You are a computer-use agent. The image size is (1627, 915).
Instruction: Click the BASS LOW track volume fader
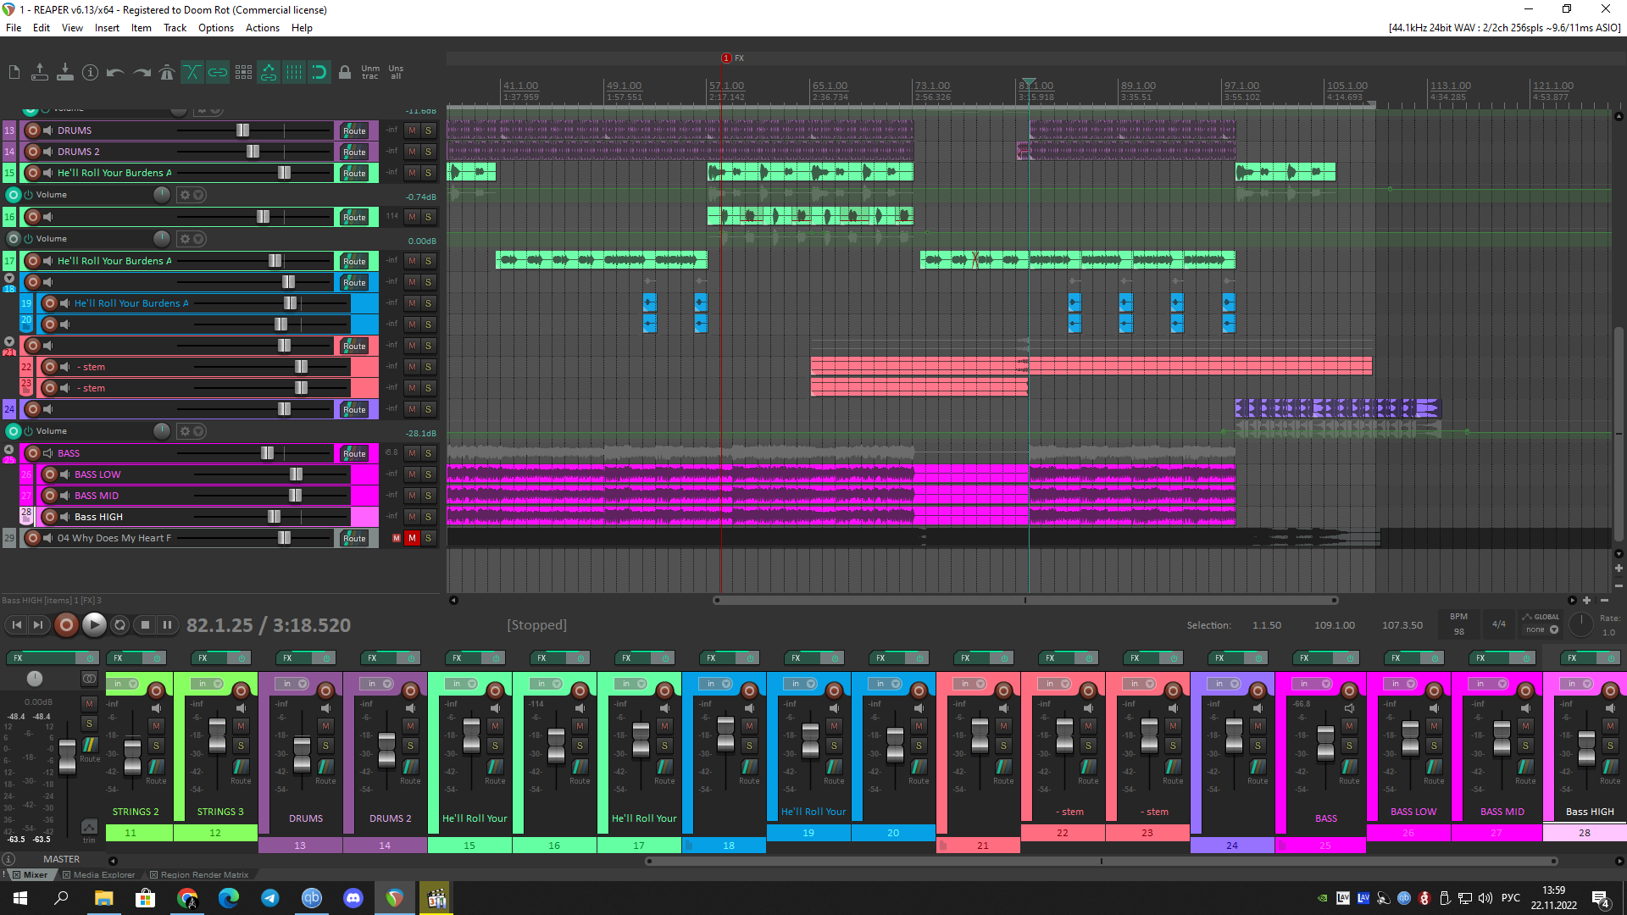(x=296, y=474)
